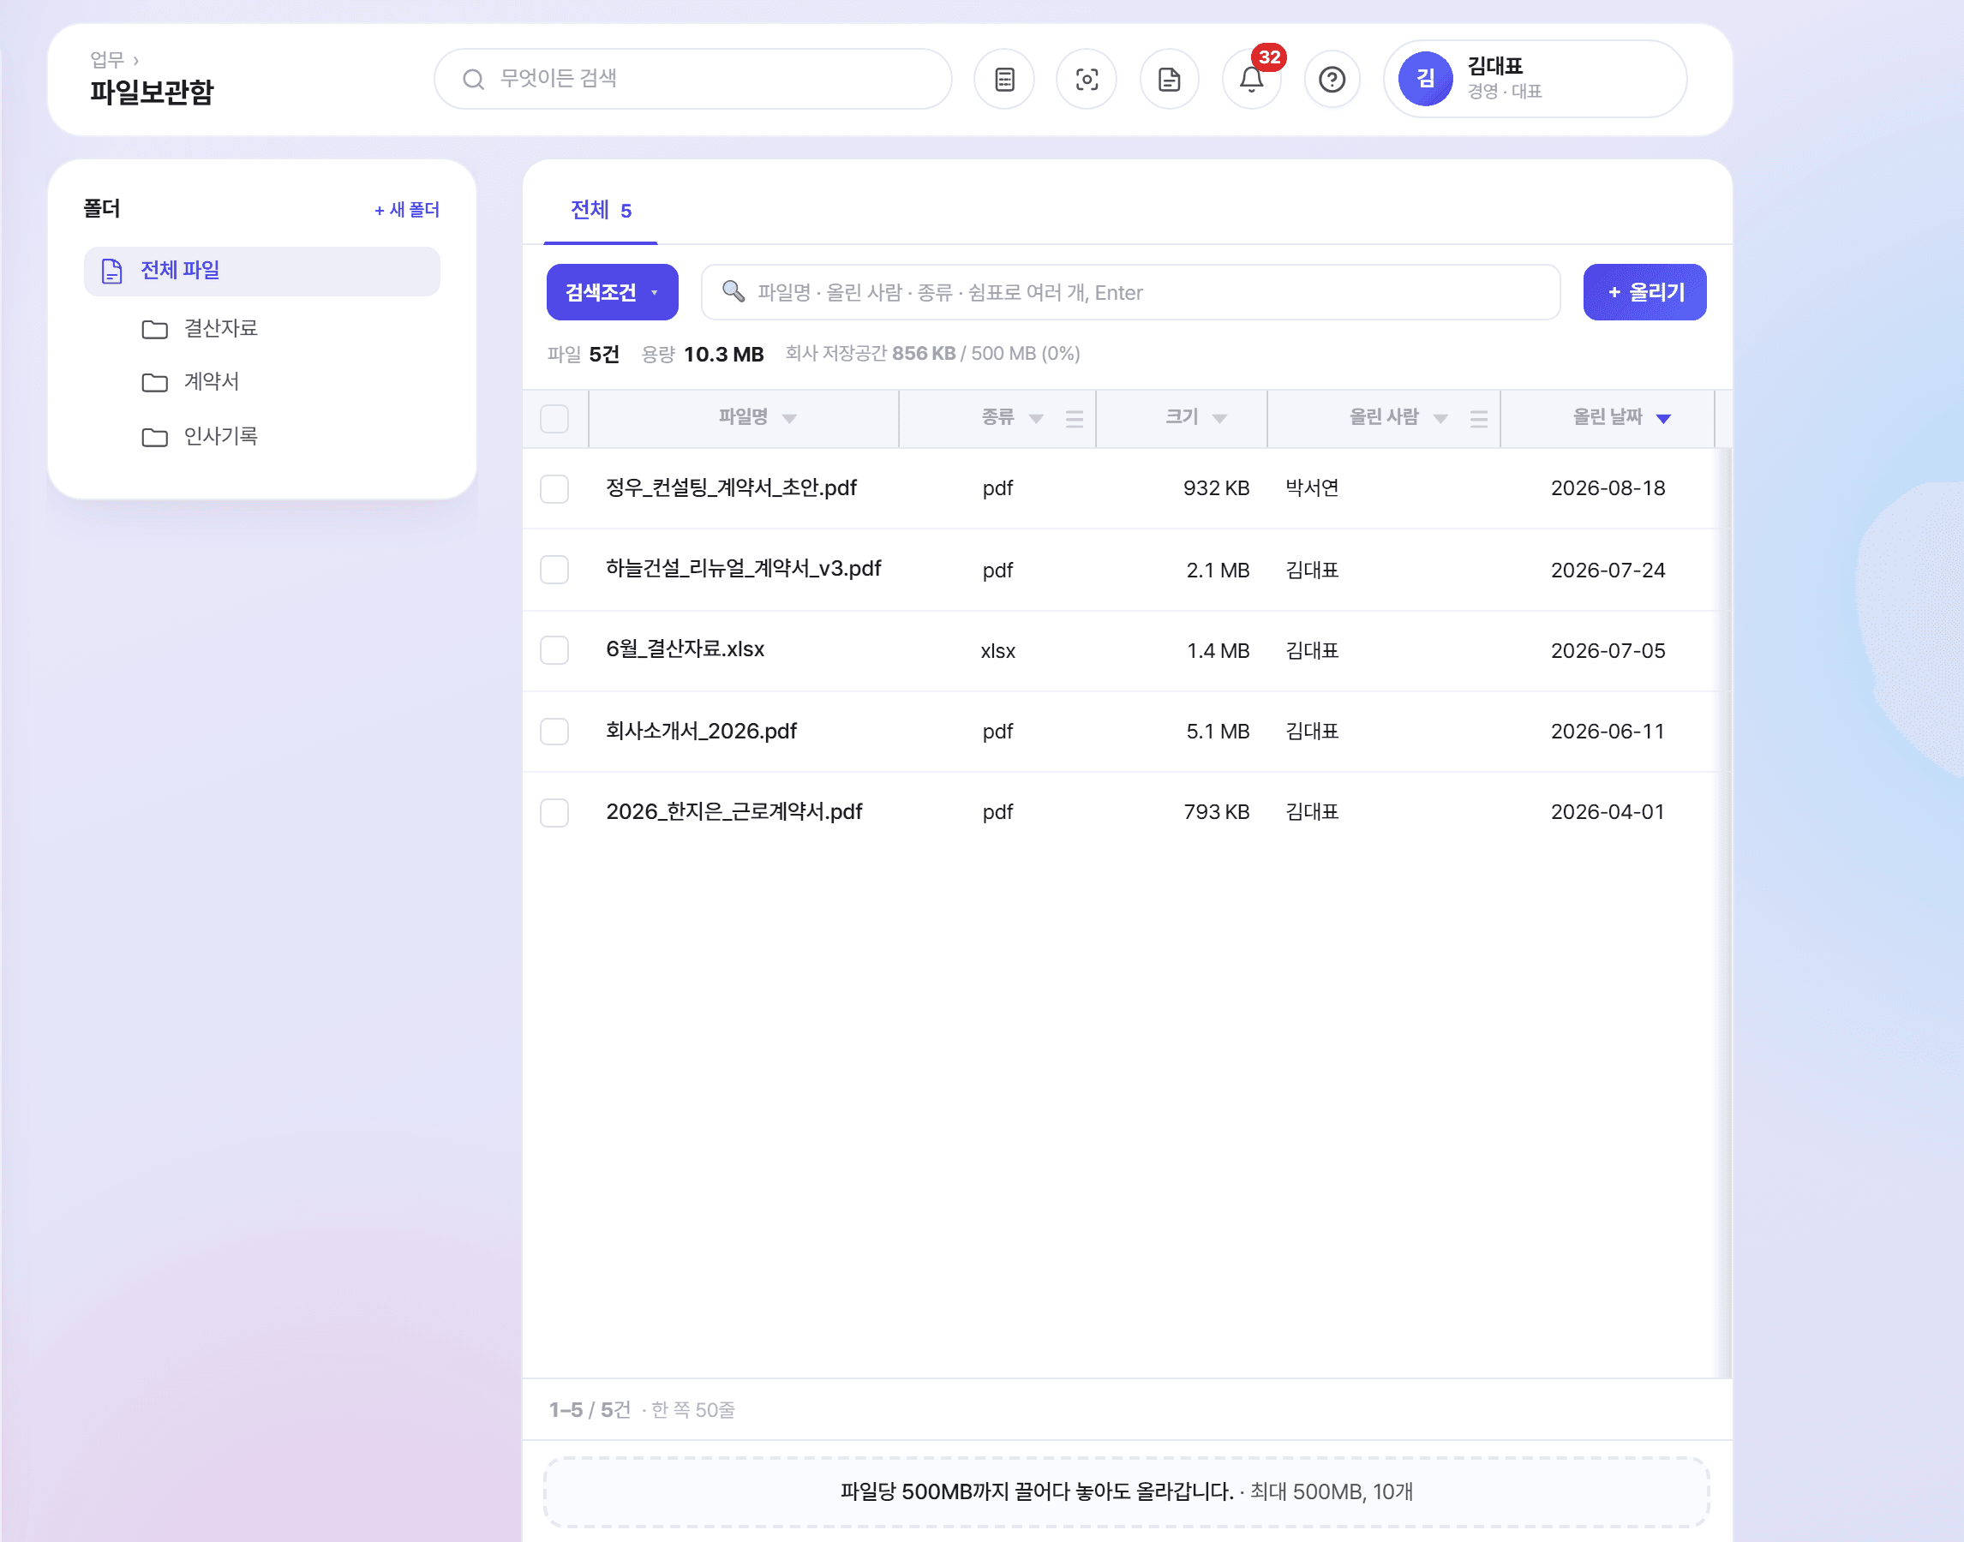Open the 올린 사람 column menu lines icon
The width and height of the screenshot is (1964, 1542).
[x=1478, y=418]
